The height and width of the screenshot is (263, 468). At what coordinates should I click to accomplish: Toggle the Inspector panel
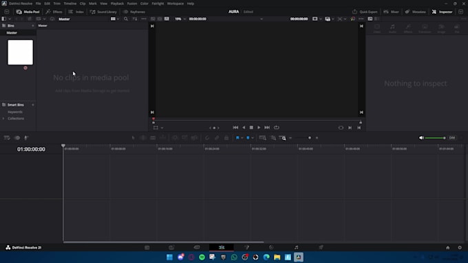tap(442, 12)
